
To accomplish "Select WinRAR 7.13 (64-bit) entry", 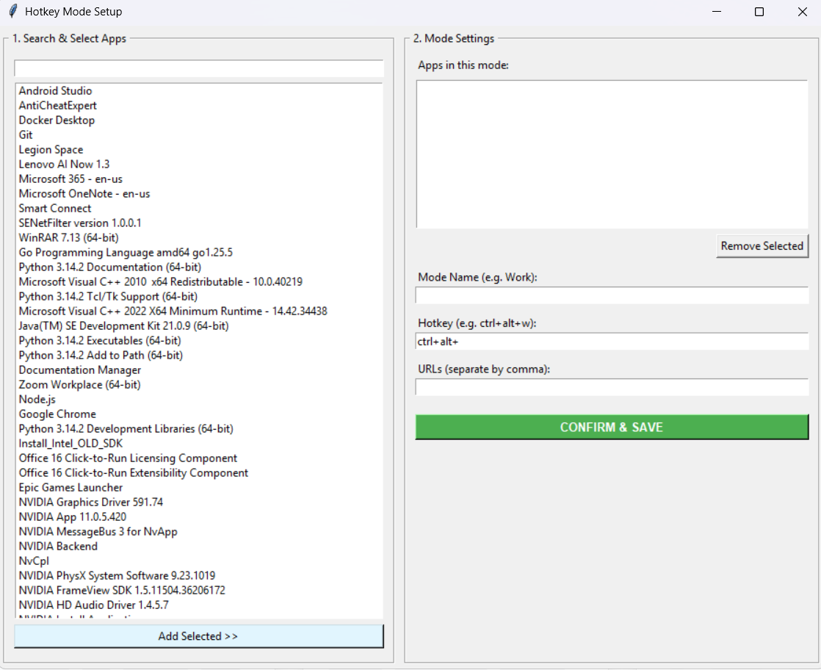I will pyautogui.click(x=68, y=237).
